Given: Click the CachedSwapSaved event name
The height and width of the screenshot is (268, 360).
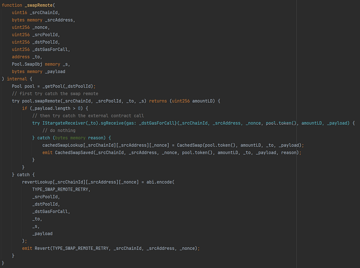Looking at the screenshot, I should point(74,152).
